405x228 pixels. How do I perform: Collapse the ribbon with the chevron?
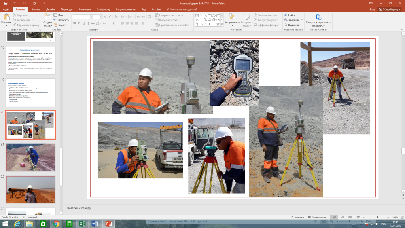[x=402, y=30]
